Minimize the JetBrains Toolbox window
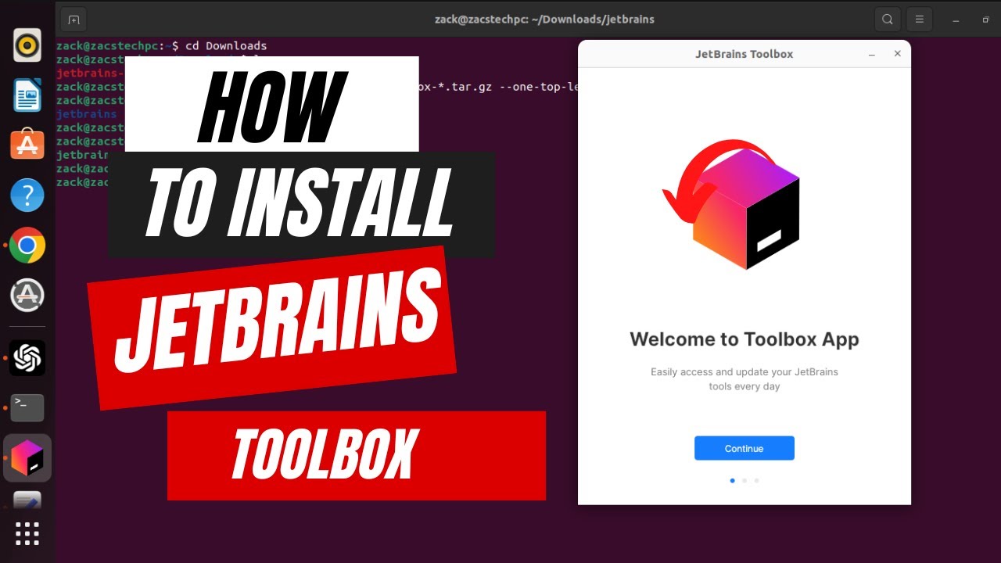This screenshot has width=1001, height=563. [872, 54]
